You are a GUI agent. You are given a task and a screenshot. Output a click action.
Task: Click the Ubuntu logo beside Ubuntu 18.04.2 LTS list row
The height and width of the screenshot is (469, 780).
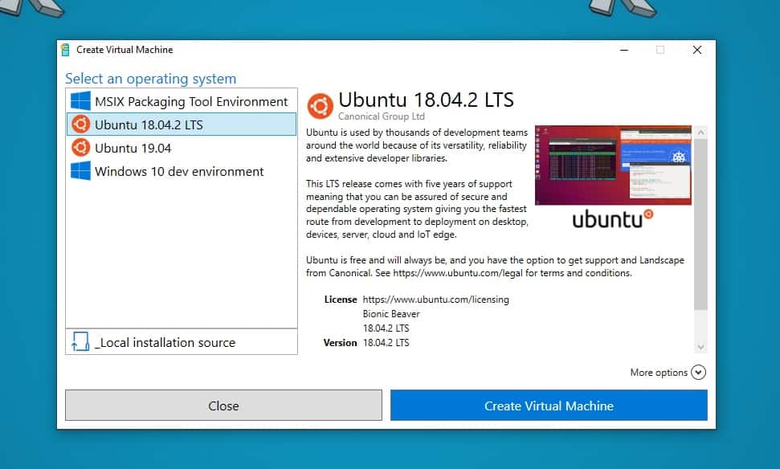(x=80, y=124)
